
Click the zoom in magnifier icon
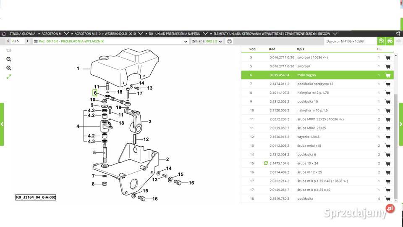point(9,59)
